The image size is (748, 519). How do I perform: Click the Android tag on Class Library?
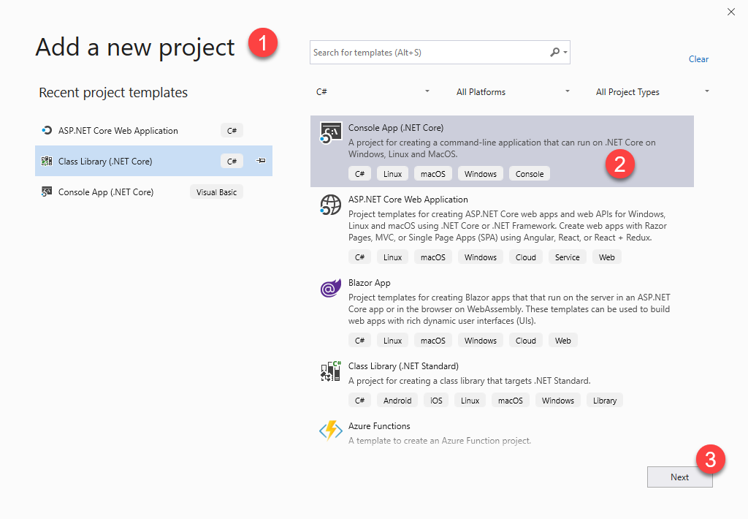(397, 401)
